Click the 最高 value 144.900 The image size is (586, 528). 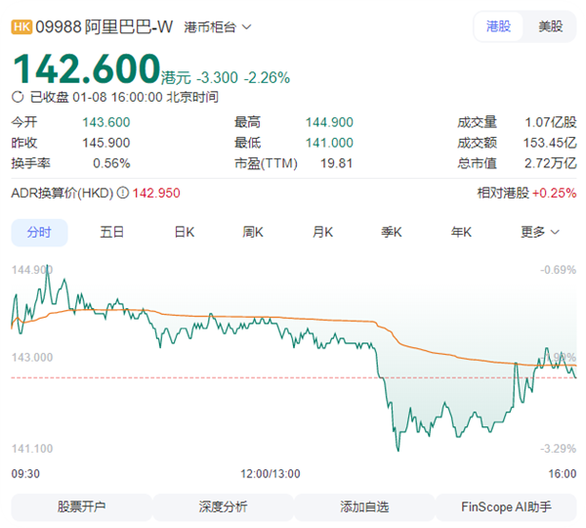(329, 122)
